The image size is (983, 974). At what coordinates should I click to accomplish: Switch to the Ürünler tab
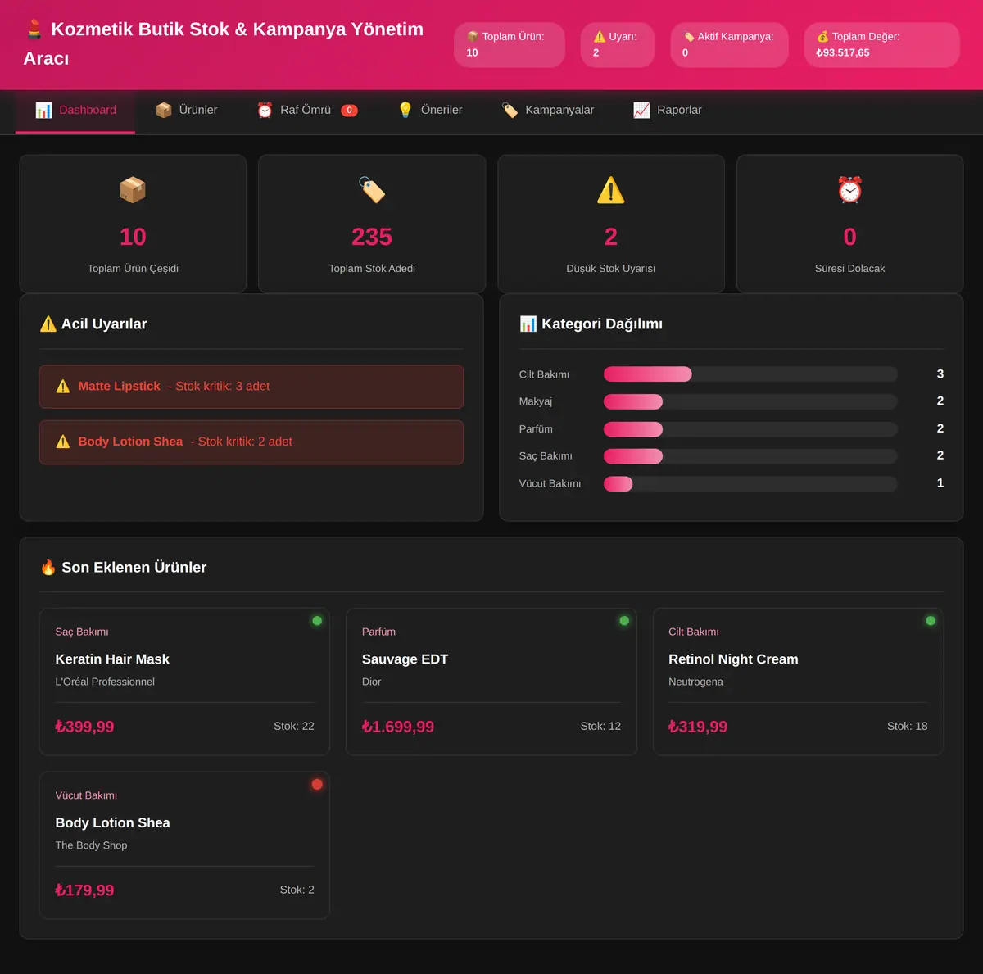coord(187,111)
